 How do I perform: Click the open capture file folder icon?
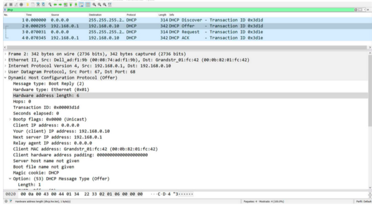tap(28, 4)
